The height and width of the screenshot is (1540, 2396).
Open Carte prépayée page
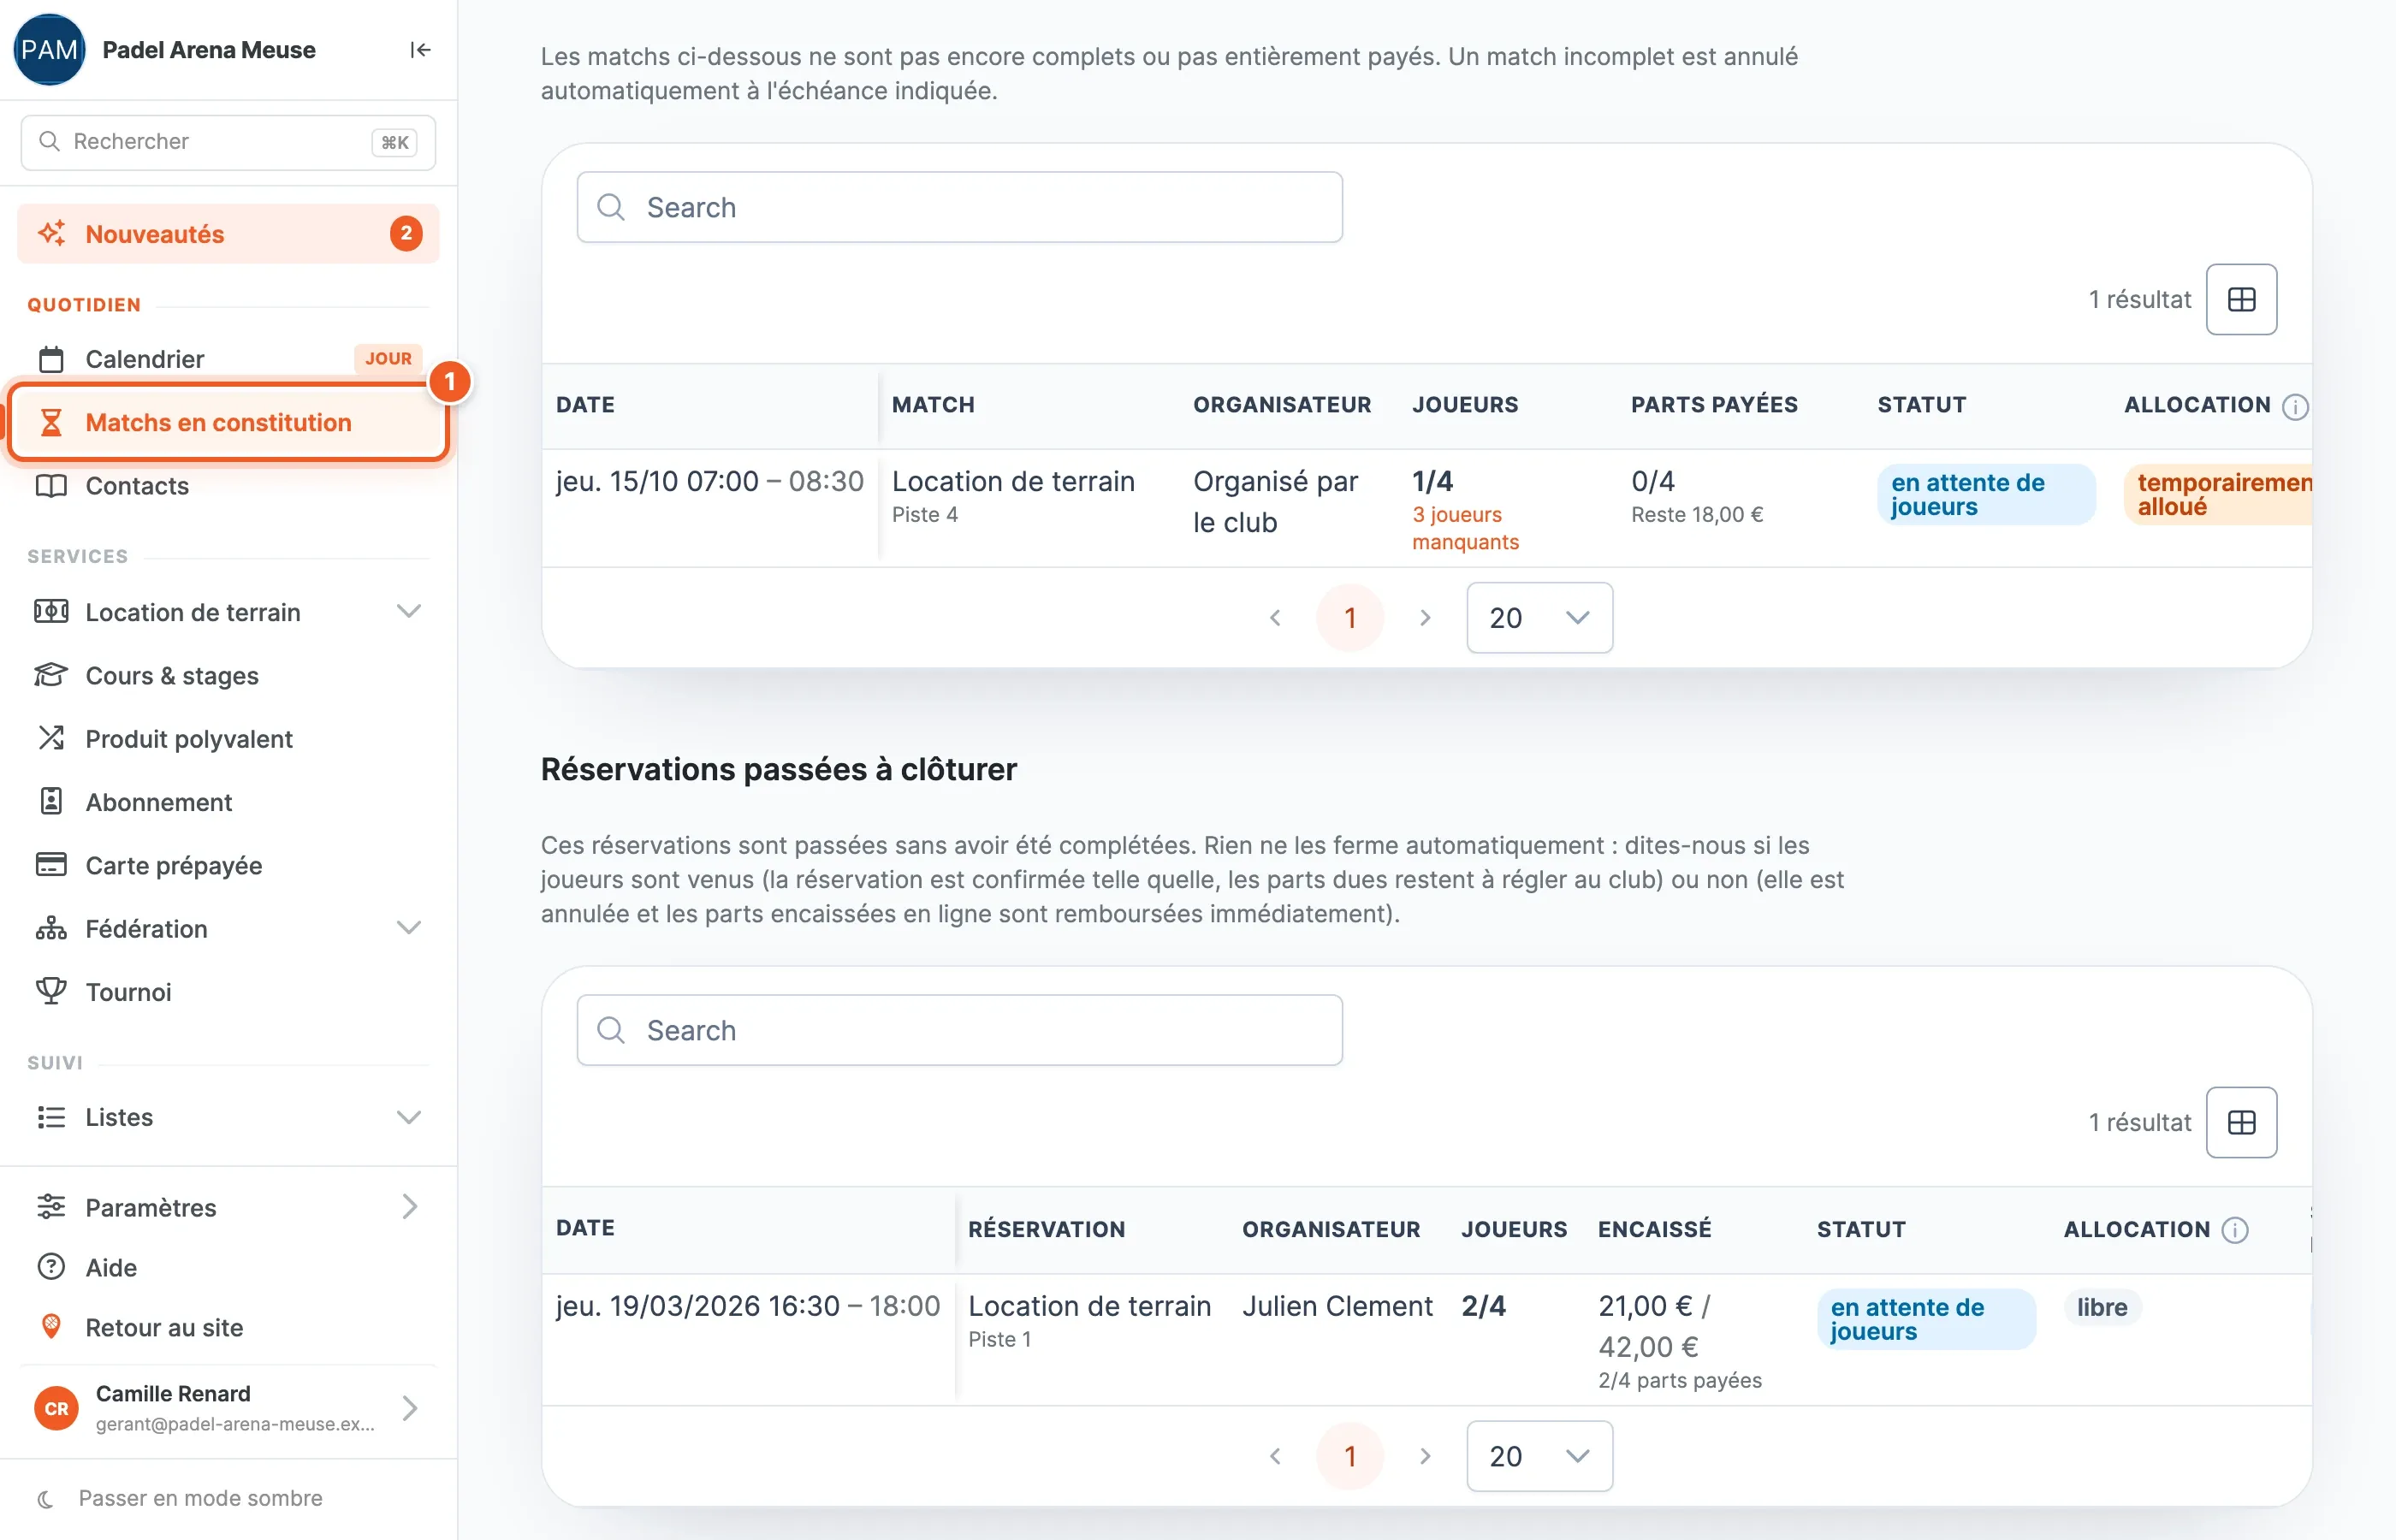[228, 864]
